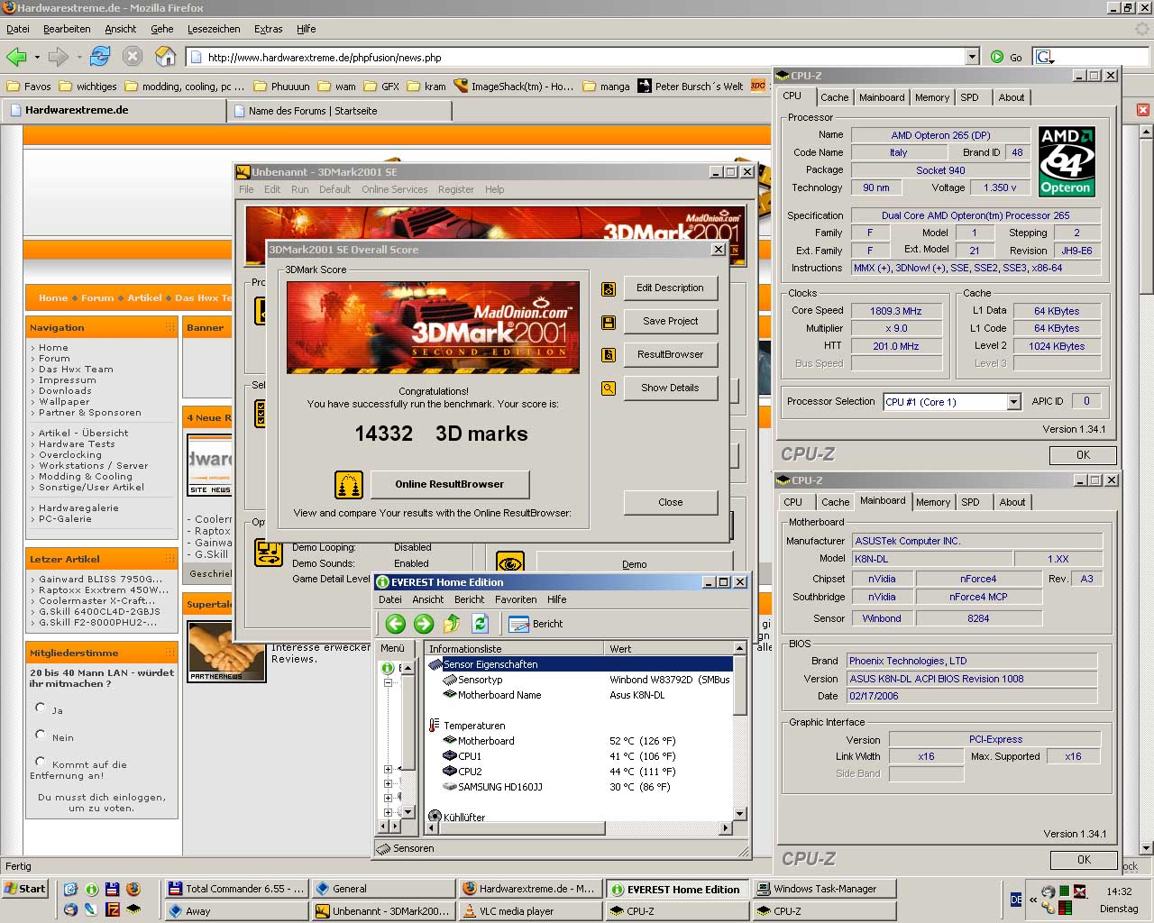Open Memory tab in lower CPU-Z window

pos(933,502)
